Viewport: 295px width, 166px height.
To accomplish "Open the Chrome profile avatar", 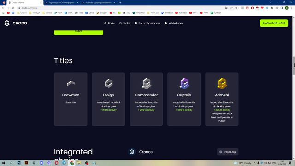I will click(287, 8).
